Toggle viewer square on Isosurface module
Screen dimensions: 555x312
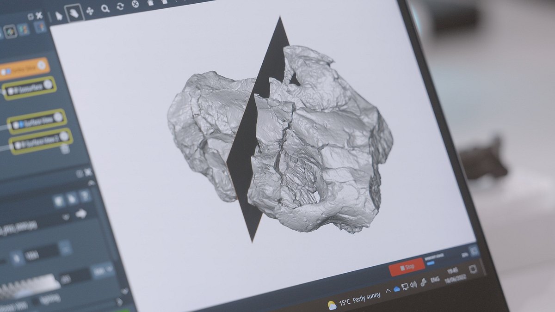[10, 92]
